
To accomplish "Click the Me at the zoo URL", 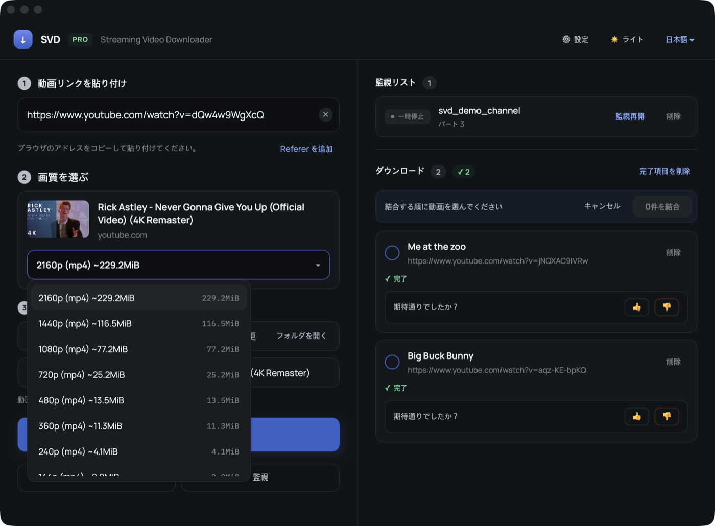I will 498,261.
